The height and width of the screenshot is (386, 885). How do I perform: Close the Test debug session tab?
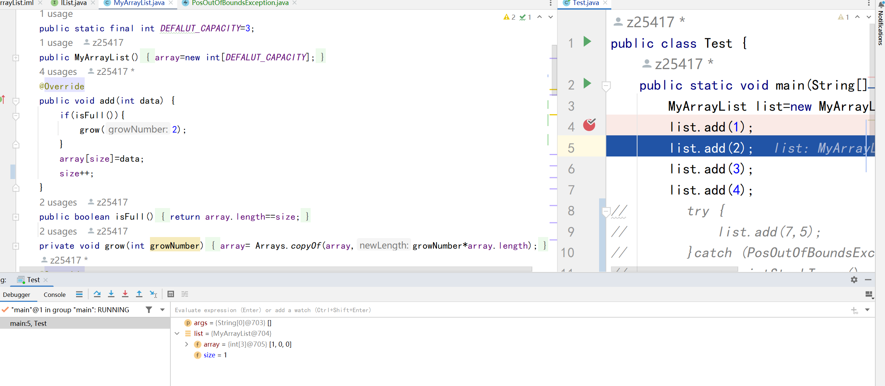pyautogui.click(x=46, y=280)
